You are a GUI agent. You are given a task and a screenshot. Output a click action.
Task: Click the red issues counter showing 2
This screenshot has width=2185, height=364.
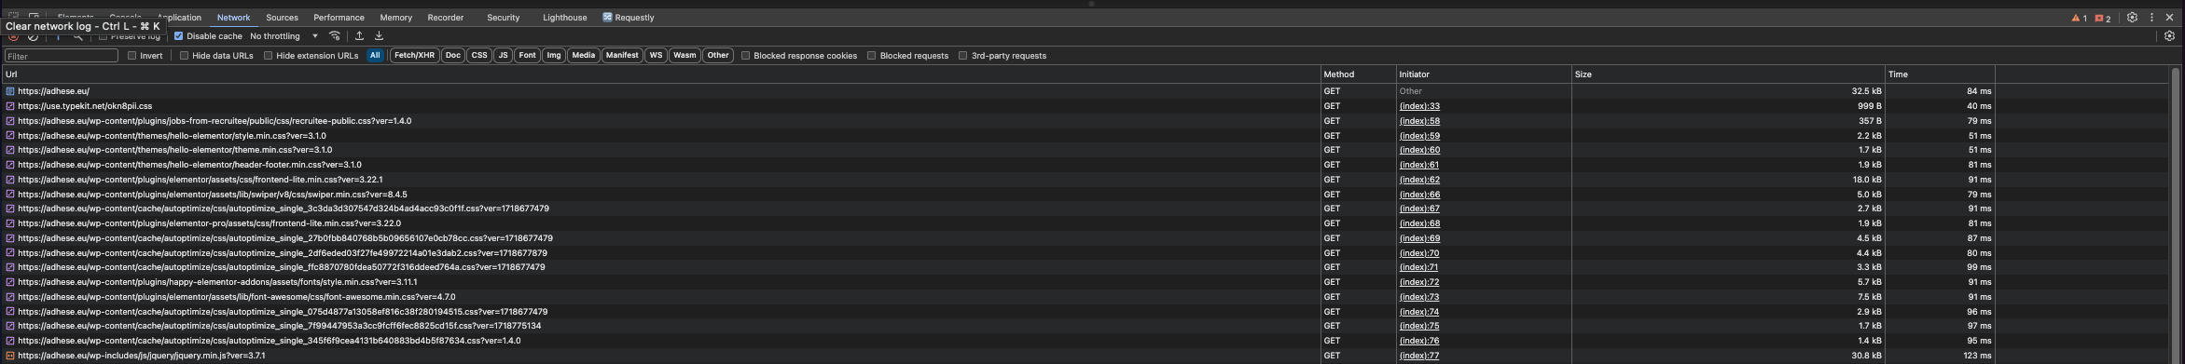coord(2103,18)
